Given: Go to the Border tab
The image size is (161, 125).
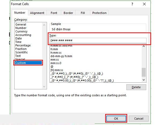Looking at the screenshot, I should coord(68,13).
